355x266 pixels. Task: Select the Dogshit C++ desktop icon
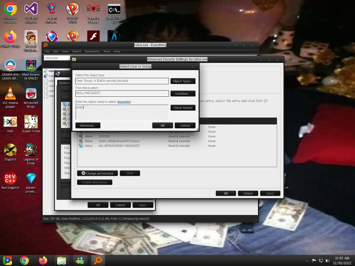pyautogui.click(x=10, y=152)
